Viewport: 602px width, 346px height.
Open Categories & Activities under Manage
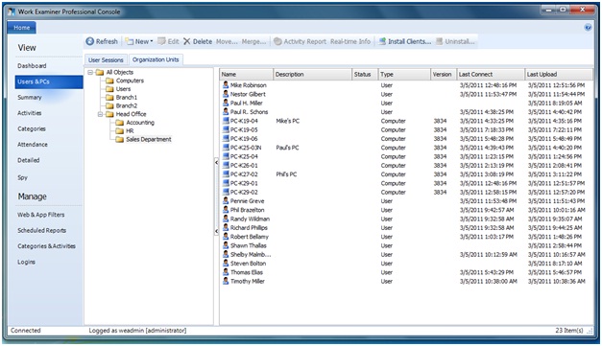pyautogui.click(x=46, y=246)
